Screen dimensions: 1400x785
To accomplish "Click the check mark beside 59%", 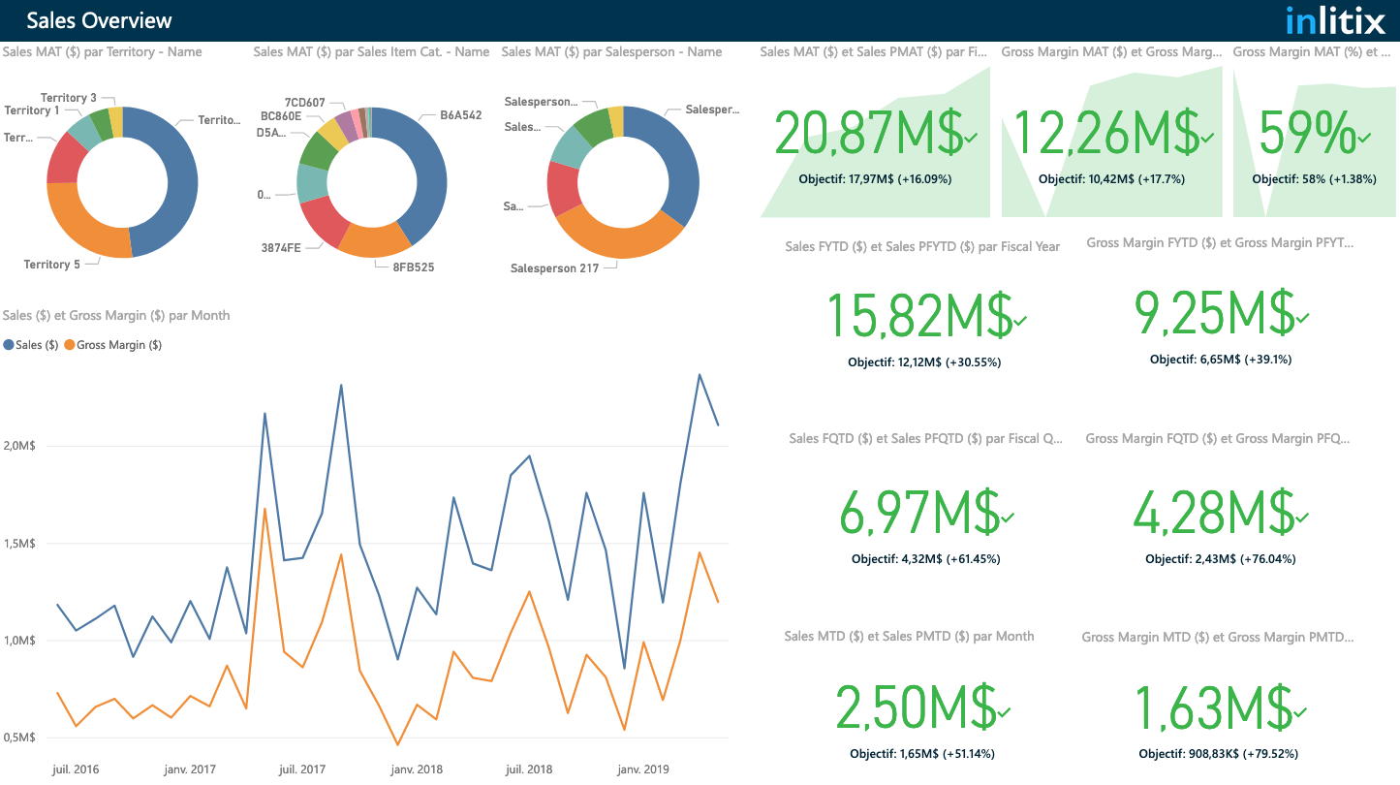I will 1364,140.
